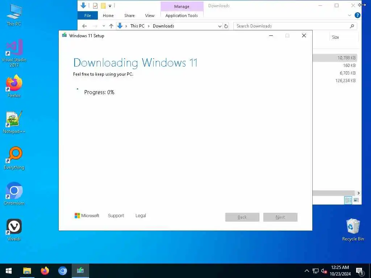Screen dimensions: 371x278
Task: Switch Explorer to large thumbnails view
Action: point(356,200)
